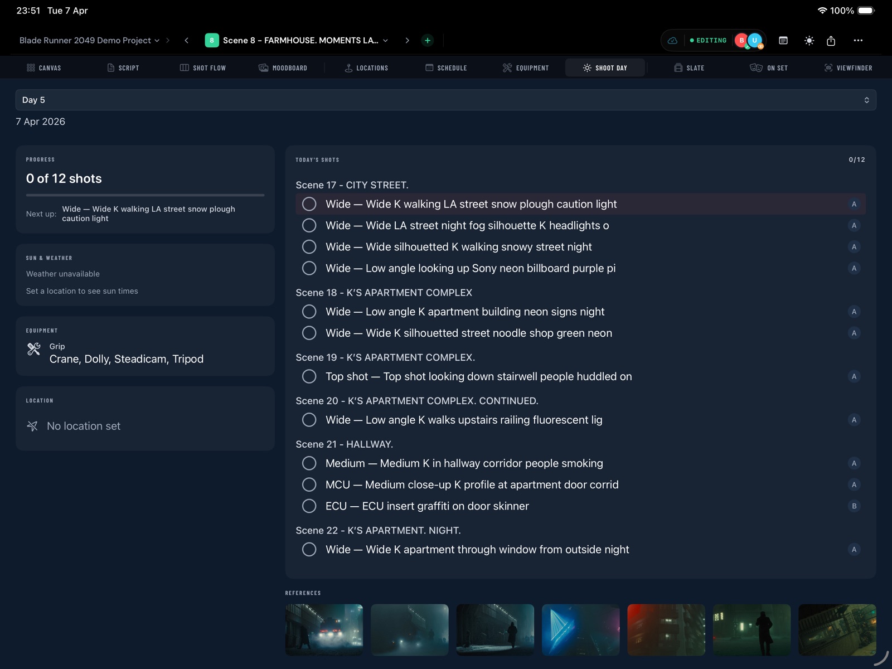
Task: Open the share export icon
Action: 831,41
